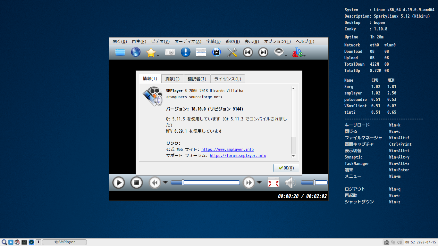438x246 pixels.
Task: Open the 開く(O) menu
Action: 120,42
